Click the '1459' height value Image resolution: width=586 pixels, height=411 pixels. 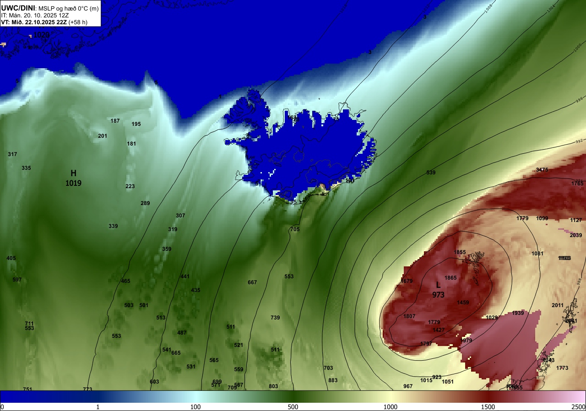click(463, 303)
